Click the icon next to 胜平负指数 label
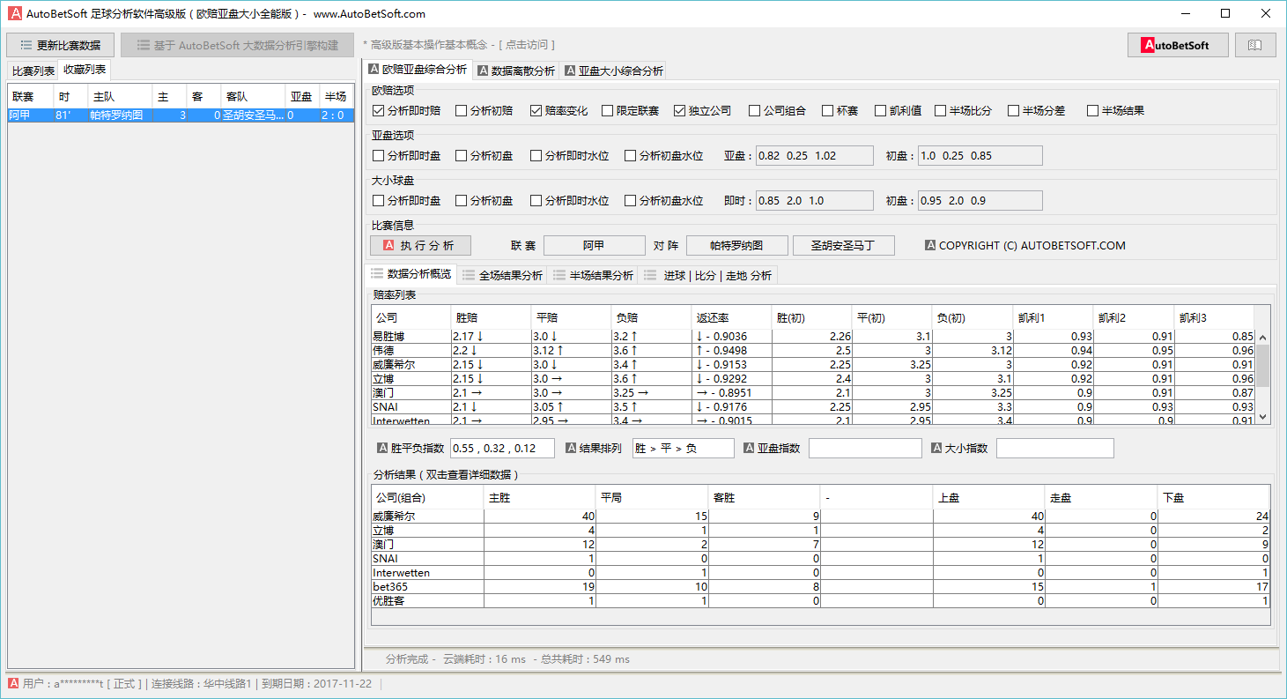1287x699 pixels. click(382, 448)
